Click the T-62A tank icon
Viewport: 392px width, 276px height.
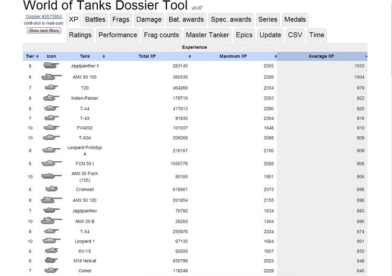click(51, 137)
